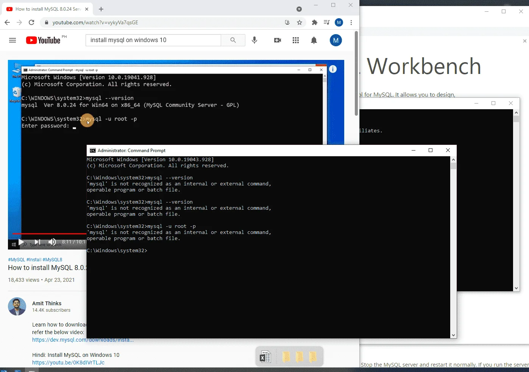The height and width of the screenshot is (372, 529).
Task: Reload the YouTube page
Action: click(31, 22)
